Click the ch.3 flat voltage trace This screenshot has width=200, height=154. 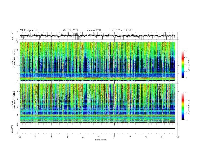pyautogui.click(x=97, y=129)
